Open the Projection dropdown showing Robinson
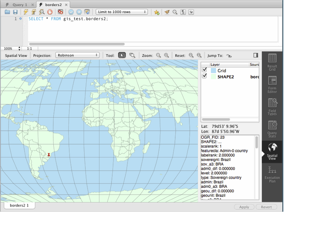The height and width of the screenshot is (234, 313). [x=77, y=55]
